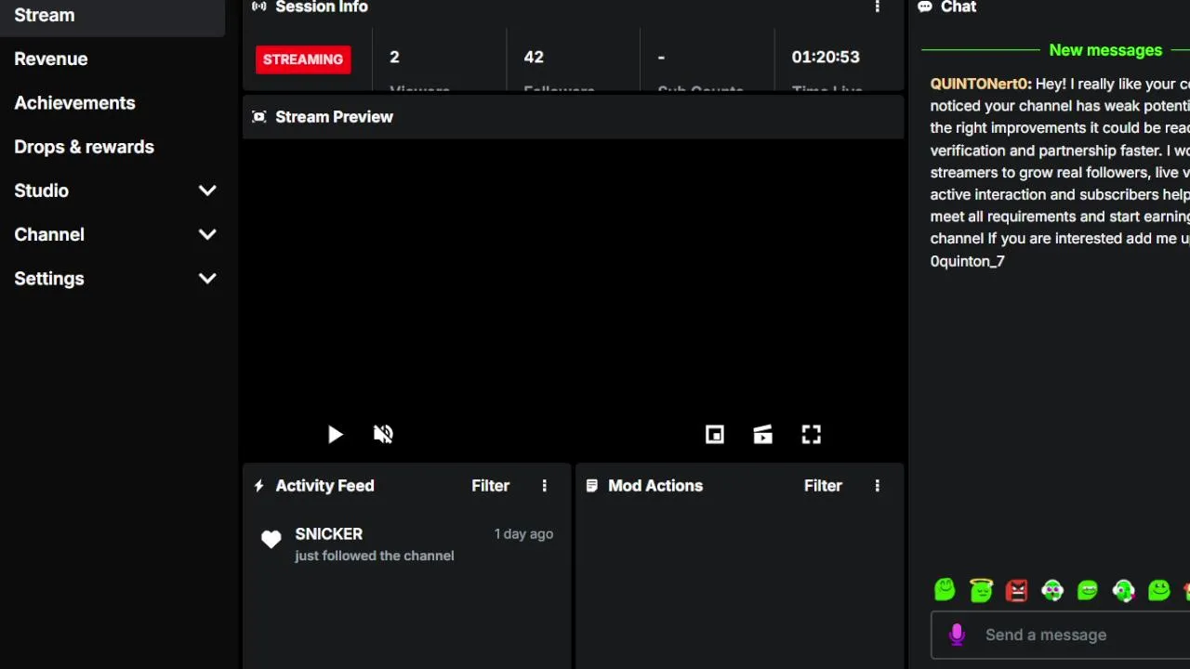
Task: Click the 'just followed the channel' text
Action: tap(375, 556)
